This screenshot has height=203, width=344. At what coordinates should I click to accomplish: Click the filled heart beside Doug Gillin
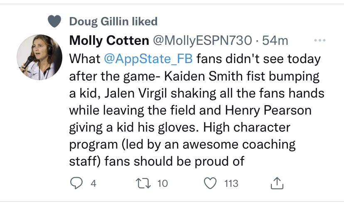click(54, 21)
